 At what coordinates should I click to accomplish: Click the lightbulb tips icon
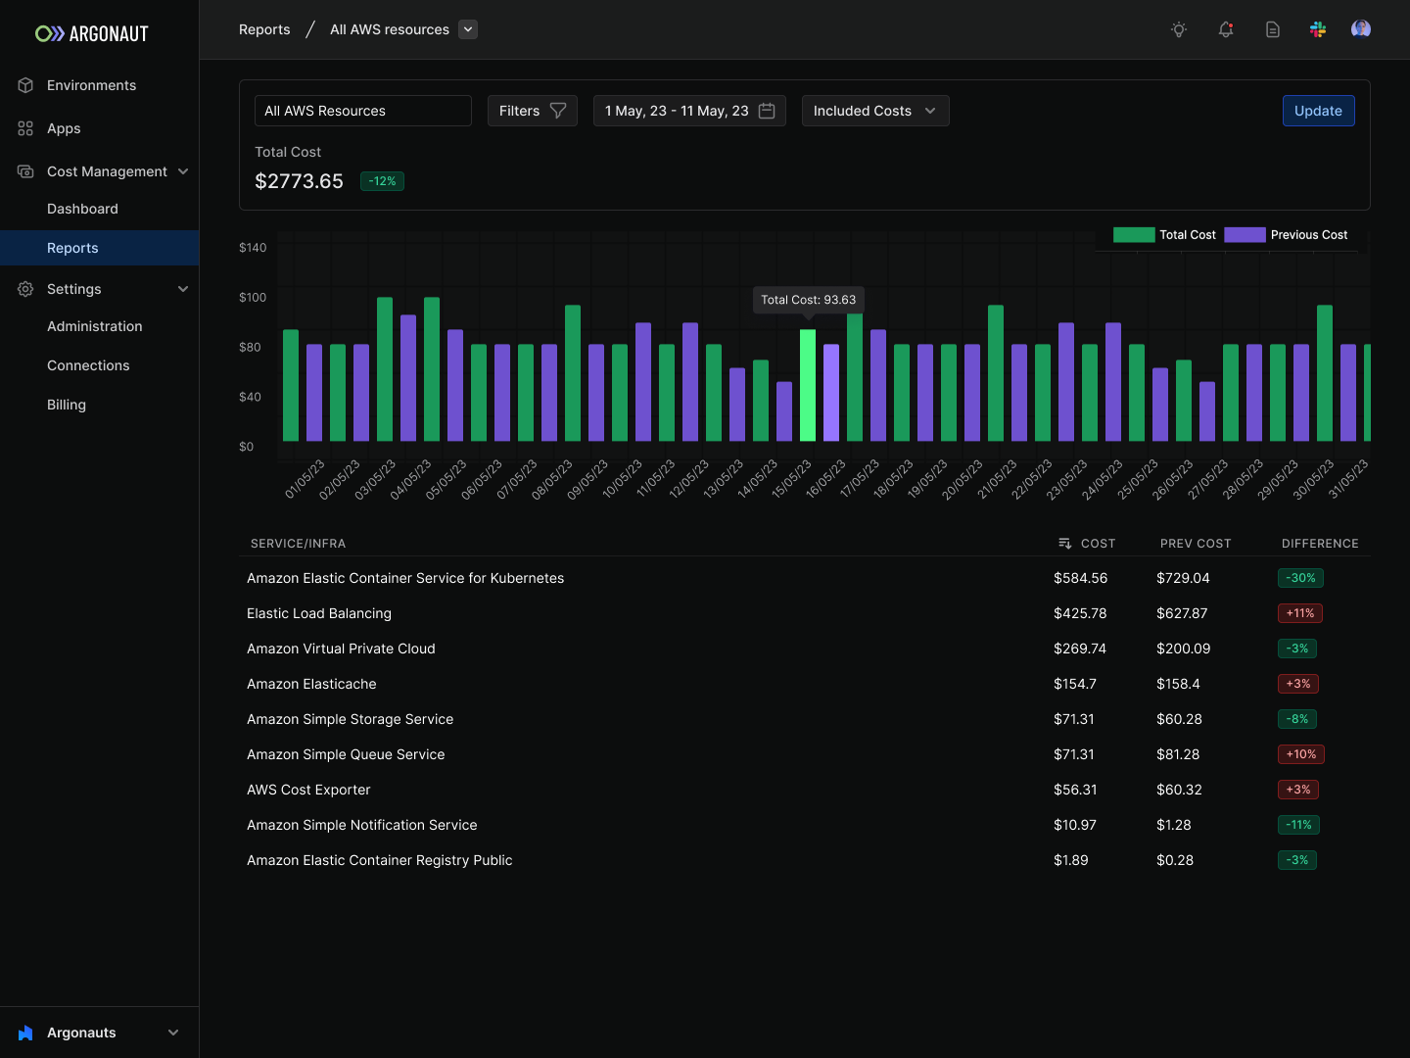point(1178,29)
